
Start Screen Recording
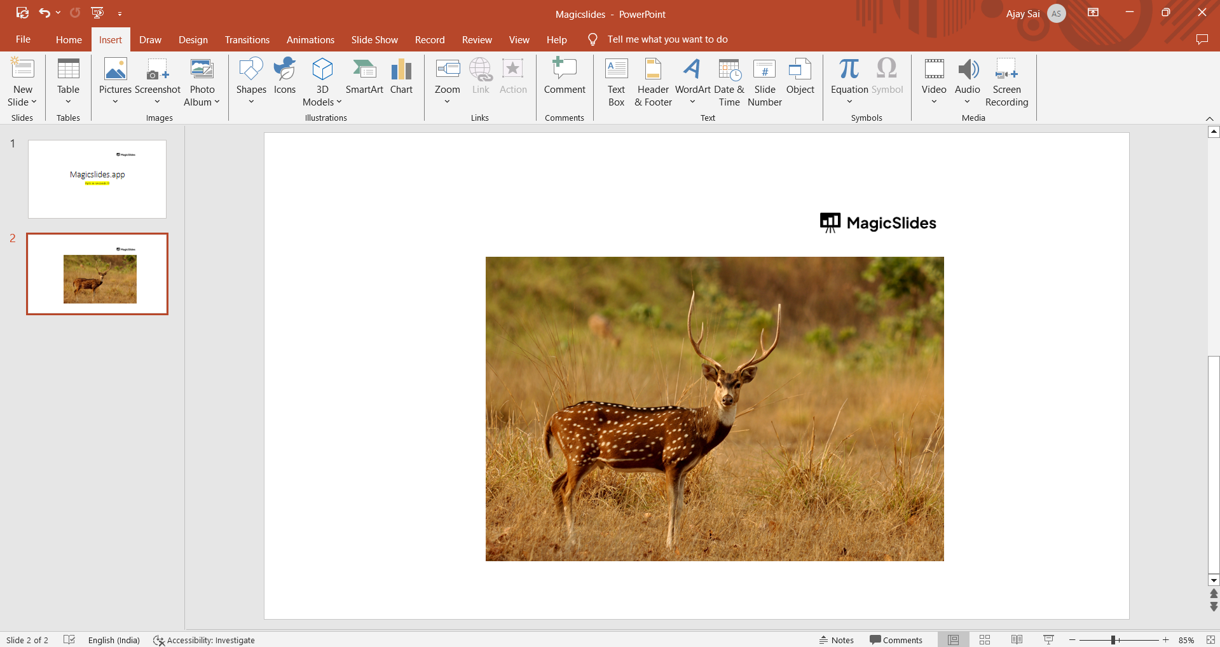(1006, 83)
